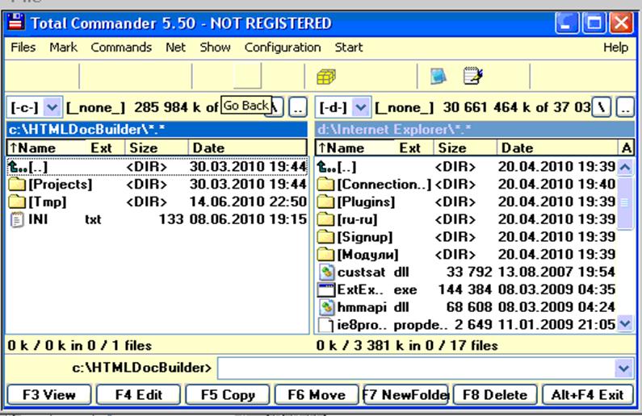The width and height of the screenshot is (642, 416).
Task: Open the Show menu
Action: coord(215,48)
